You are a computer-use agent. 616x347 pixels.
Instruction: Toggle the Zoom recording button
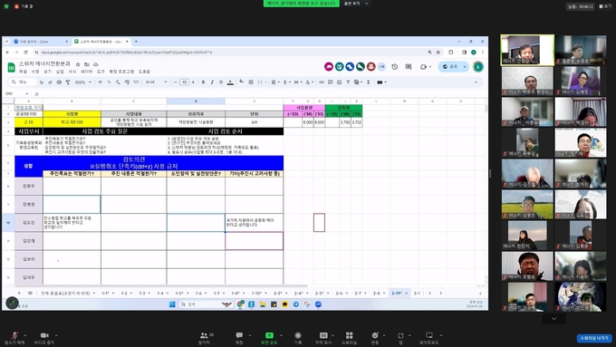point(298,338)
